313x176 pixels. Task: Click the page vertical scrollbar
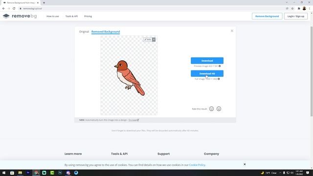pos(312,71)
